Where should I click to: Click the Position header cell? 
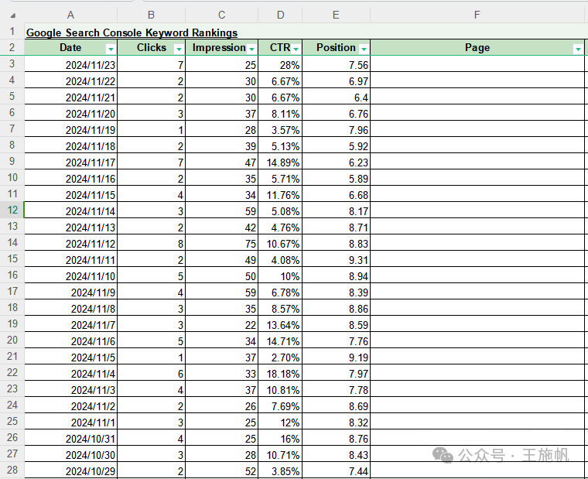click(336, 48)
